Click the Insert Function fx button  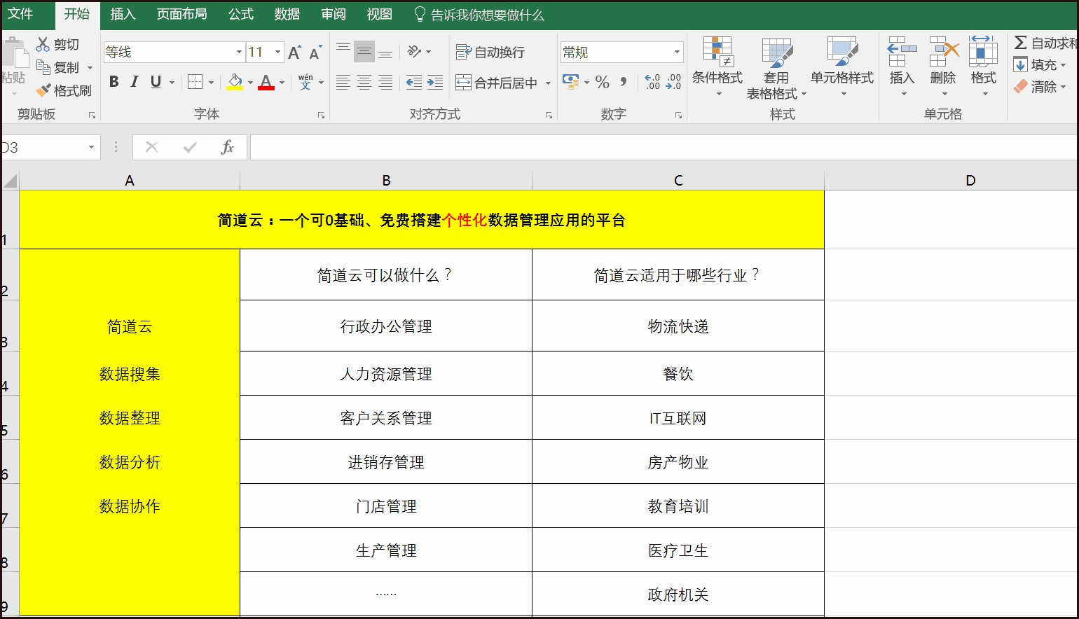pos(227,147)
